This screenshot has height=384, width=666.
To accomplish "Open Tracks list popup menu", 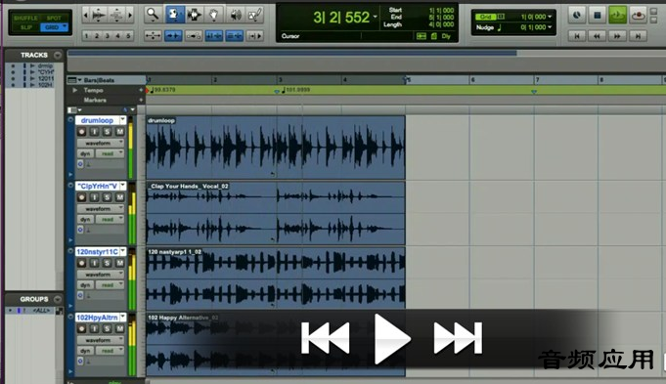I will point(58,55).
